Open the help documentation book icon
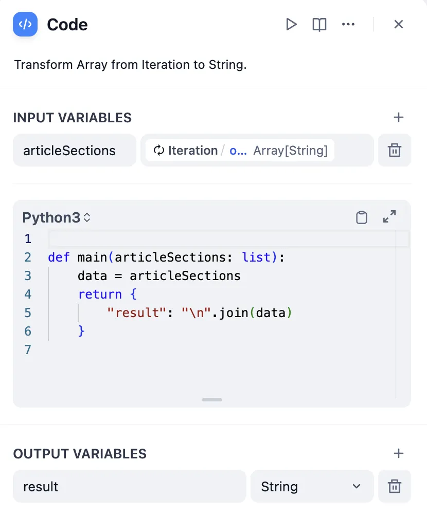427x517 pixels. 319,25
